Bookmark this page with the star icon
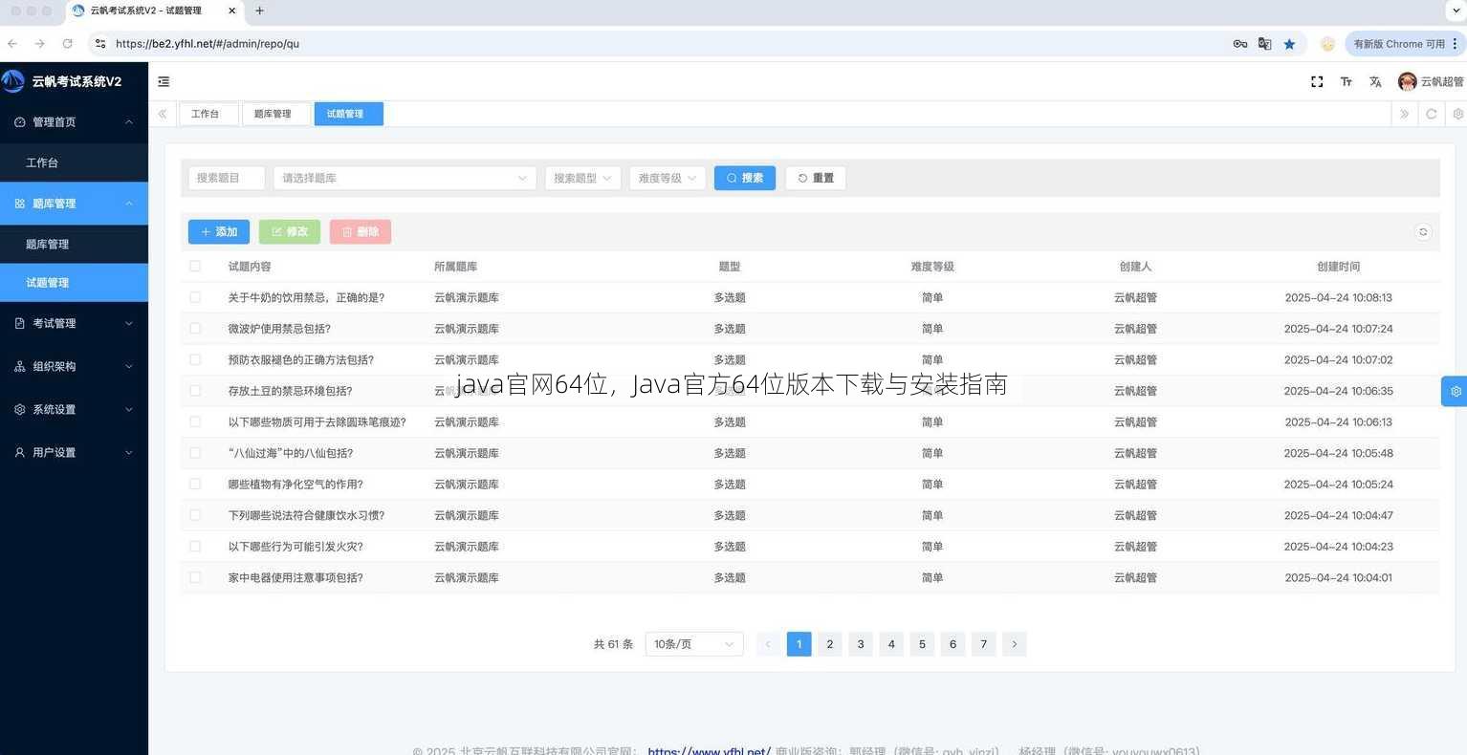This screenshot has height=755, width=1467. [x=1289, y=44]
